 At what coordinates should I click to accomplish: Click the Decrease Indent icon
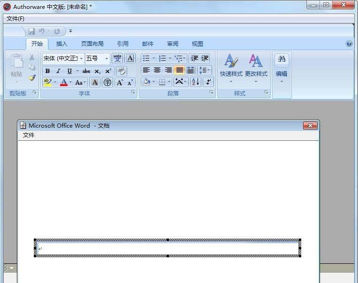point(194,58)
